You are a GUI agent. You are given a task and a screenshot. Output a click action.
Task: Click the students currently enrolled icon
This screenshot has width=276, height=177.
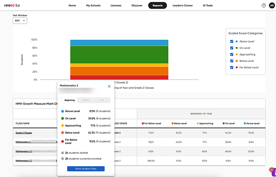(62, 159)
